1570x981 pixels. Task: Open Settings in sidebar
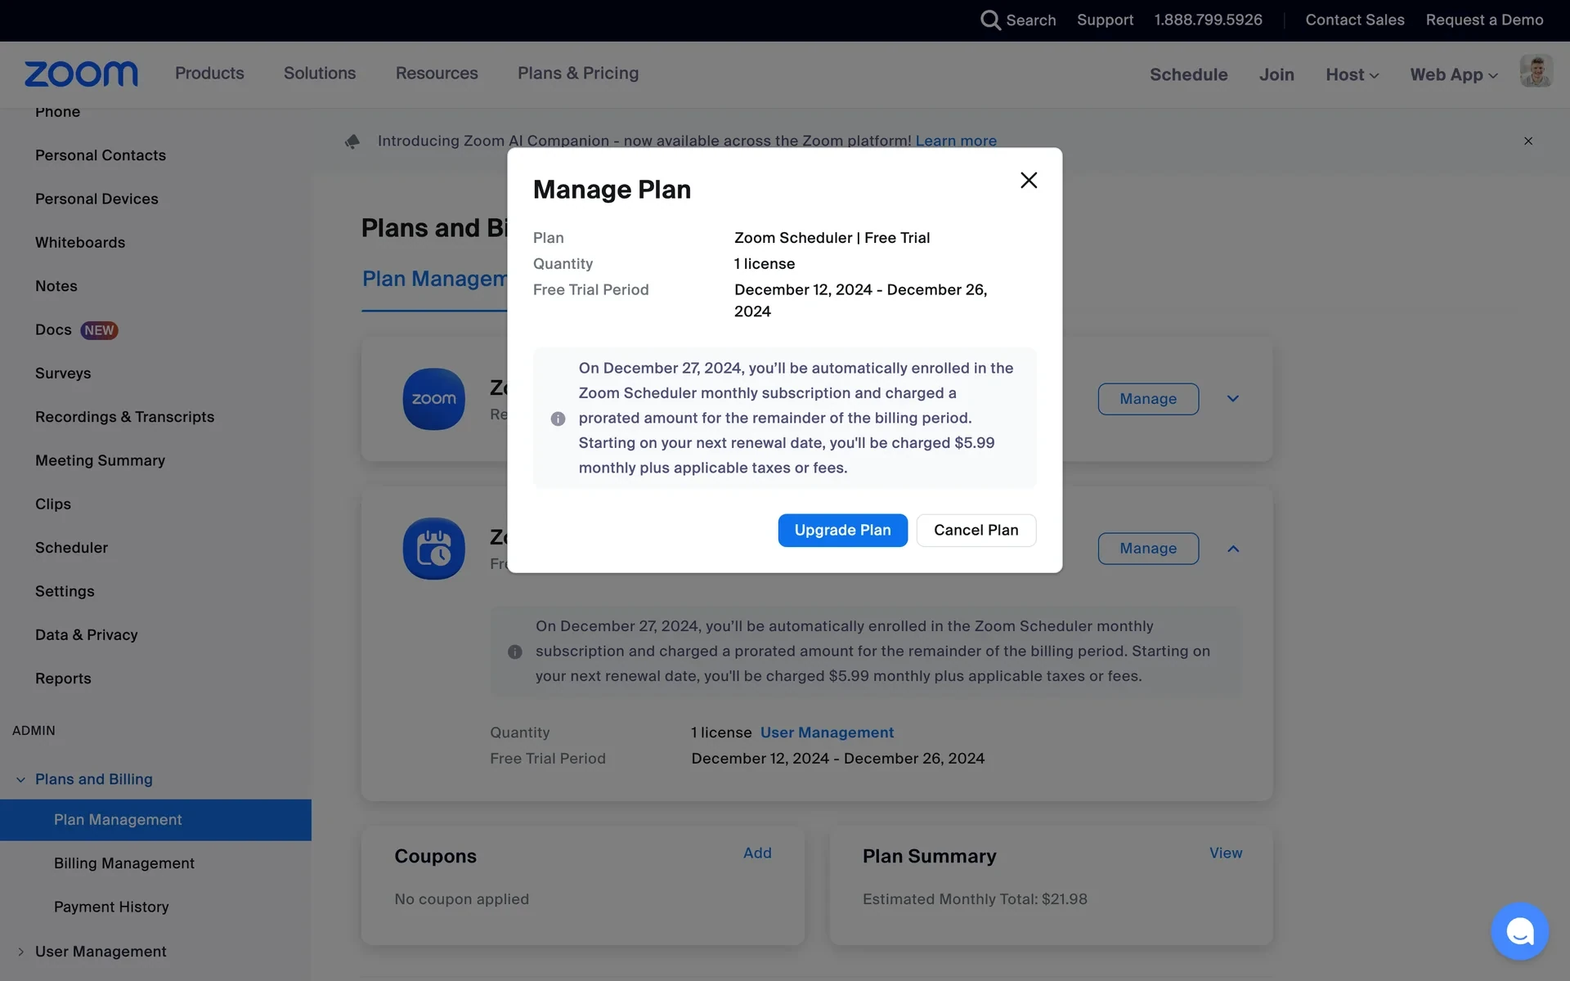pos(65,591)
